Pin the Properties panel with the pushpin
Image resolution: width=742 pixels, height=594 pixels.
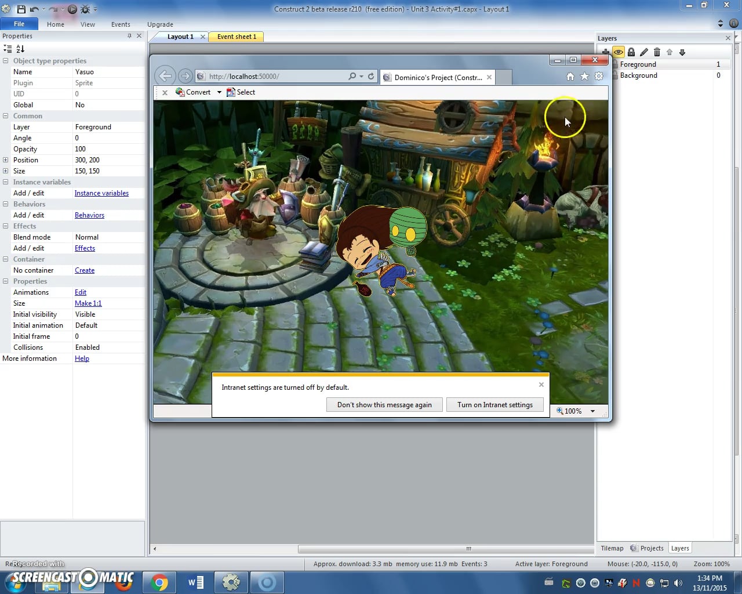point(129,36)
